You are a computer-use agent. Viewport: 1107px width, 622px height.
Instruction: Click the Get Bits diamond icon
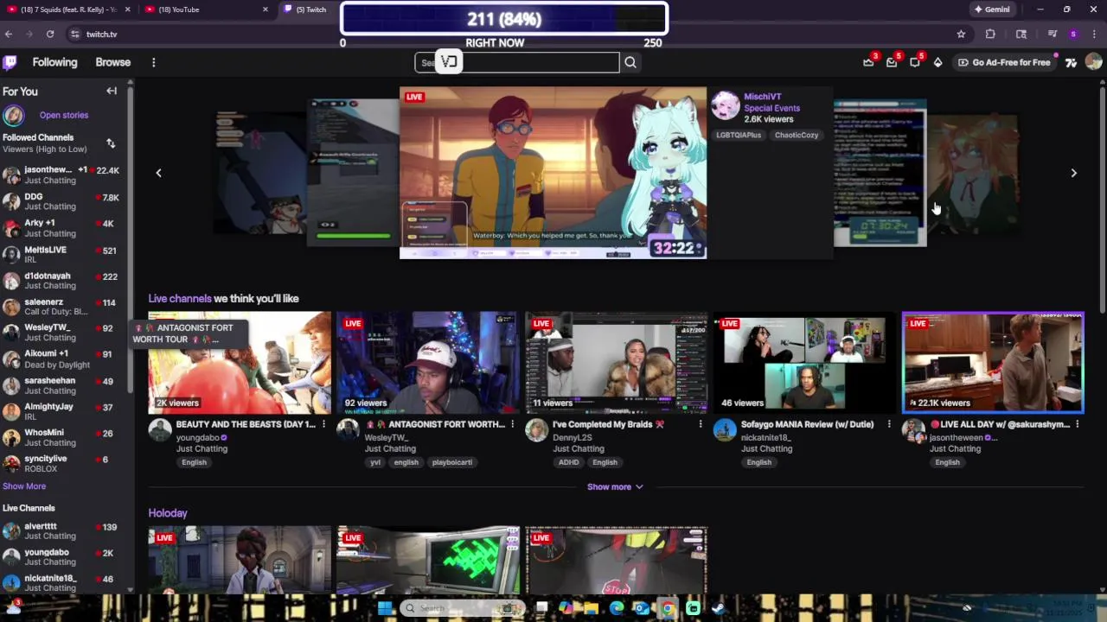(x=937, y=62)
